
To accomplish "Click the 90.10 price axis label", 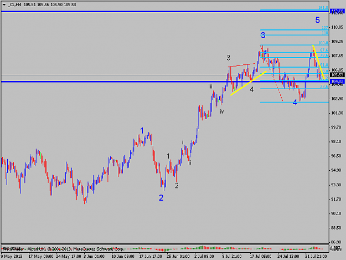I will coord(337,213).
